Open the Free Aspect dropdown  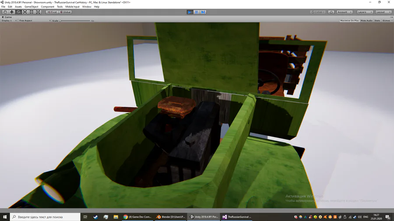pyautogui.click(x=35, y=21)
